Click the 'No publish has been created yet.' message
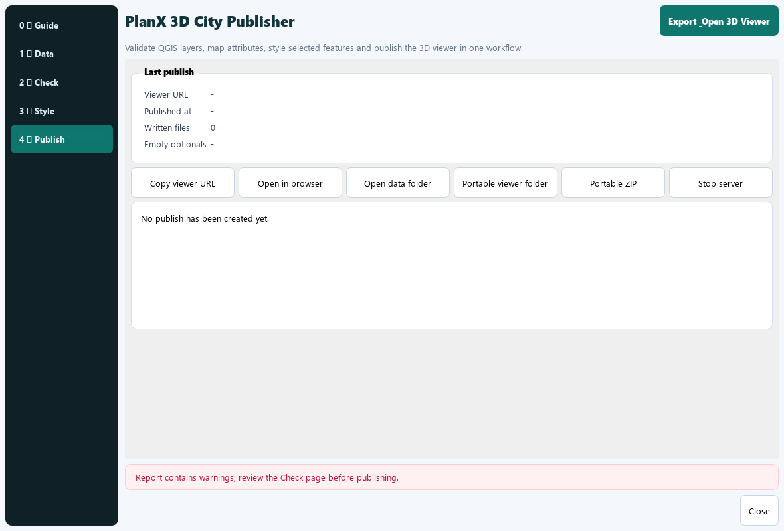 205,219
